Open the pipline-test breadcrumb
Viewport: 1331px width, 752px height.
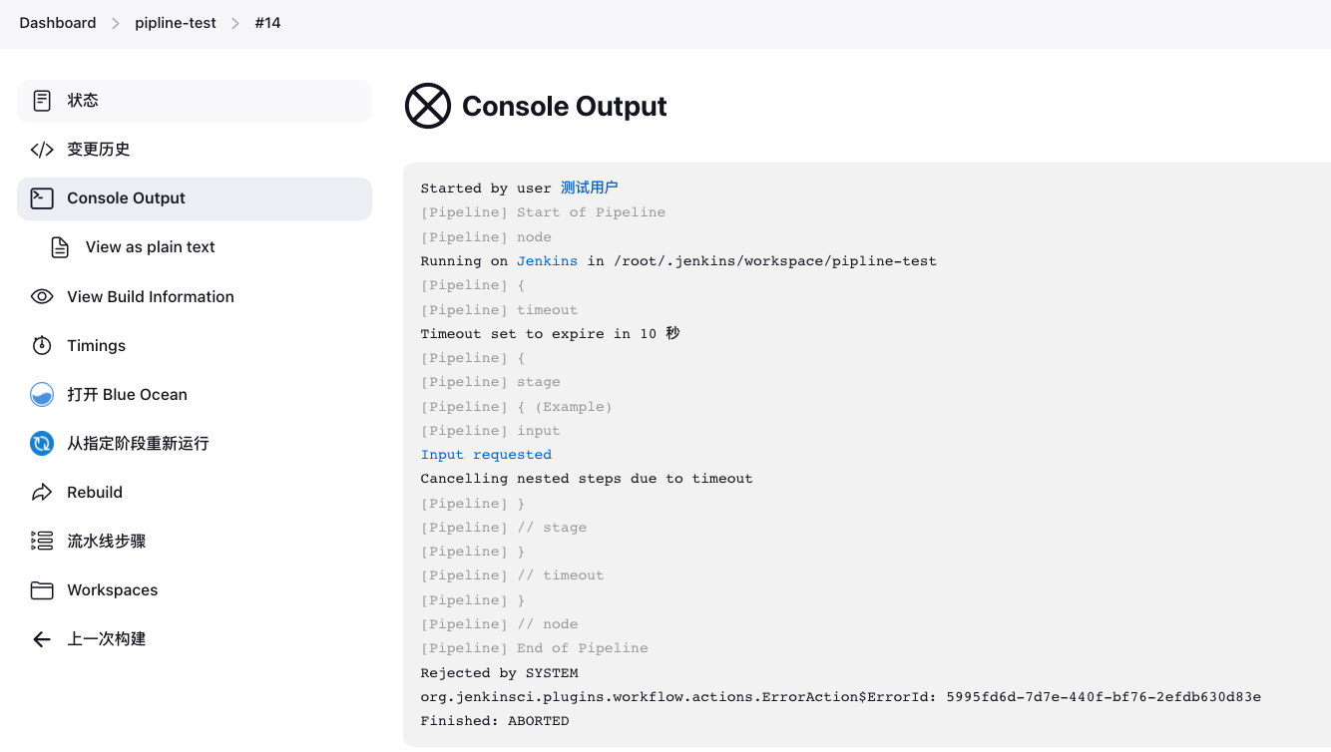176,23
